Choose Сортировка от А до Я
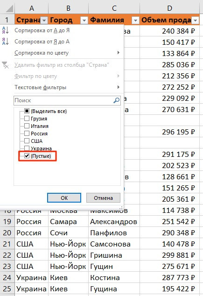This screenshot has height=296, width=203. coord(42,30)
